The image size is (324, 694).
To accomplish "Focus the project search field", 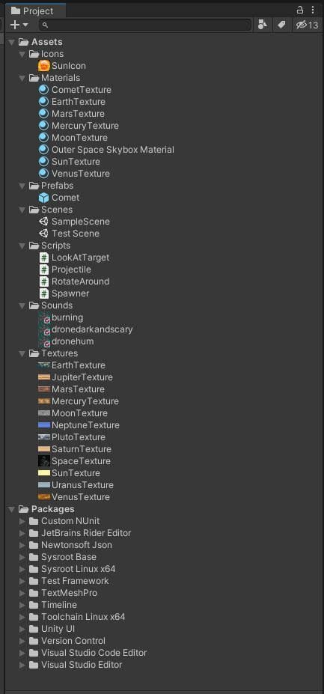I will (145, 25).
